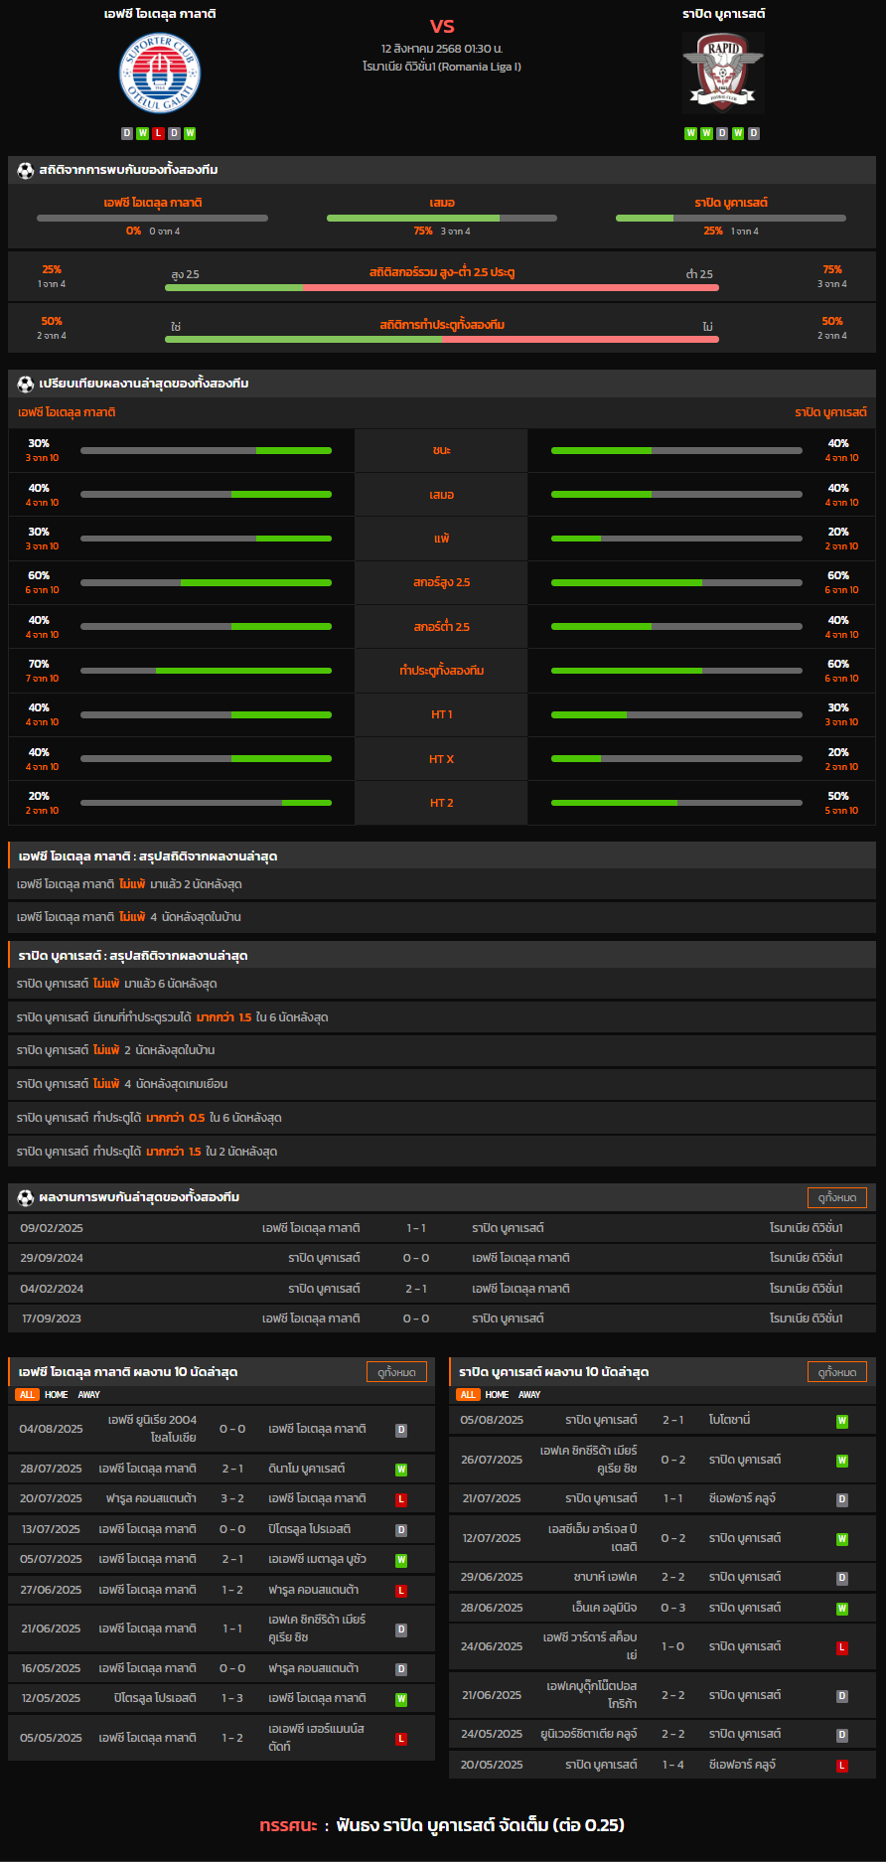Click both teams scoring yes/no stat bar
This screenshot has height=1862, width=886.
click(442, 339)
